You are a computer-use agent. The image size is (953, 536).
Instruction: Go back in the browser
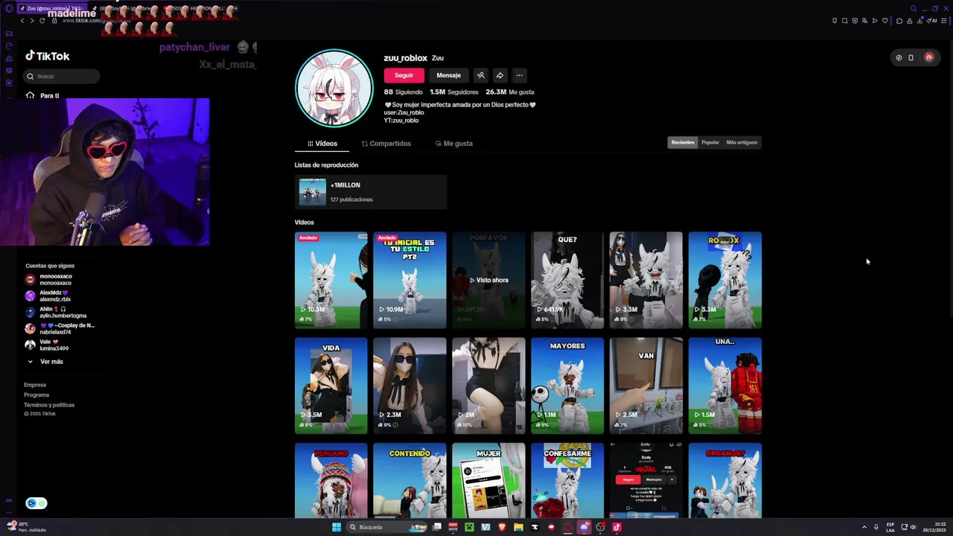coord(22,20)
